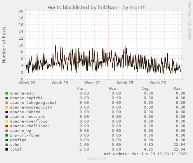Select the apache-noscript legend label
Image resolution: width=193 pixels, height=163 pixels.
point(28,117)
